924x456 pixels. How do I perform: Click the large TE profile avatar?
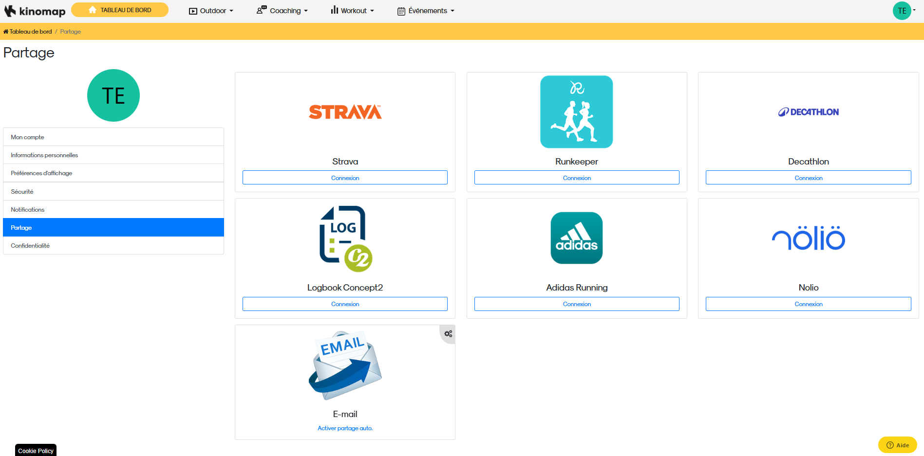coord(113,95)
